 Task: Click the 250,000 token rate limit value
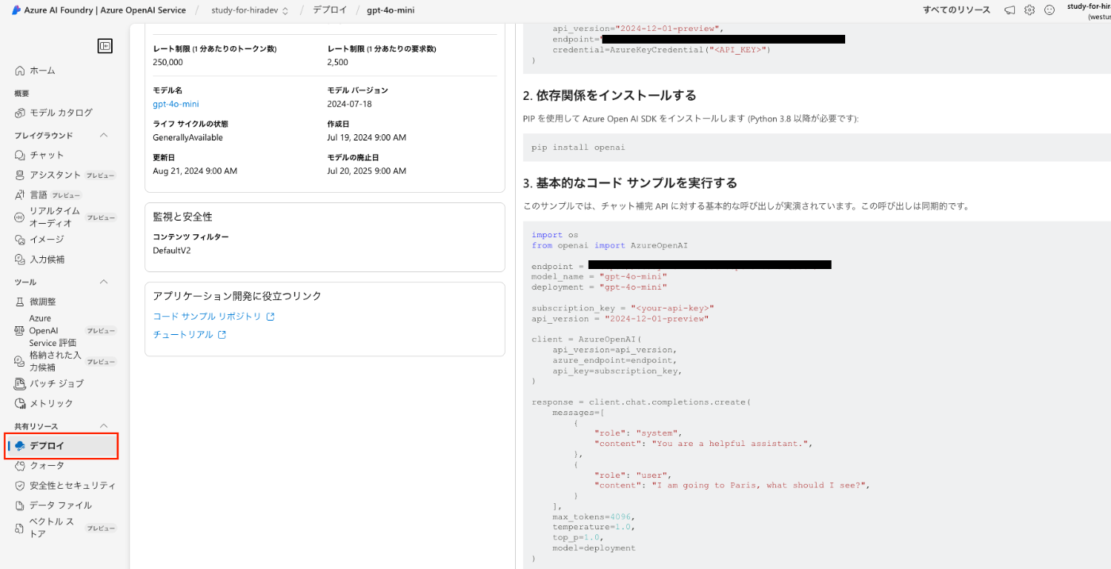(x=167, y=62)
